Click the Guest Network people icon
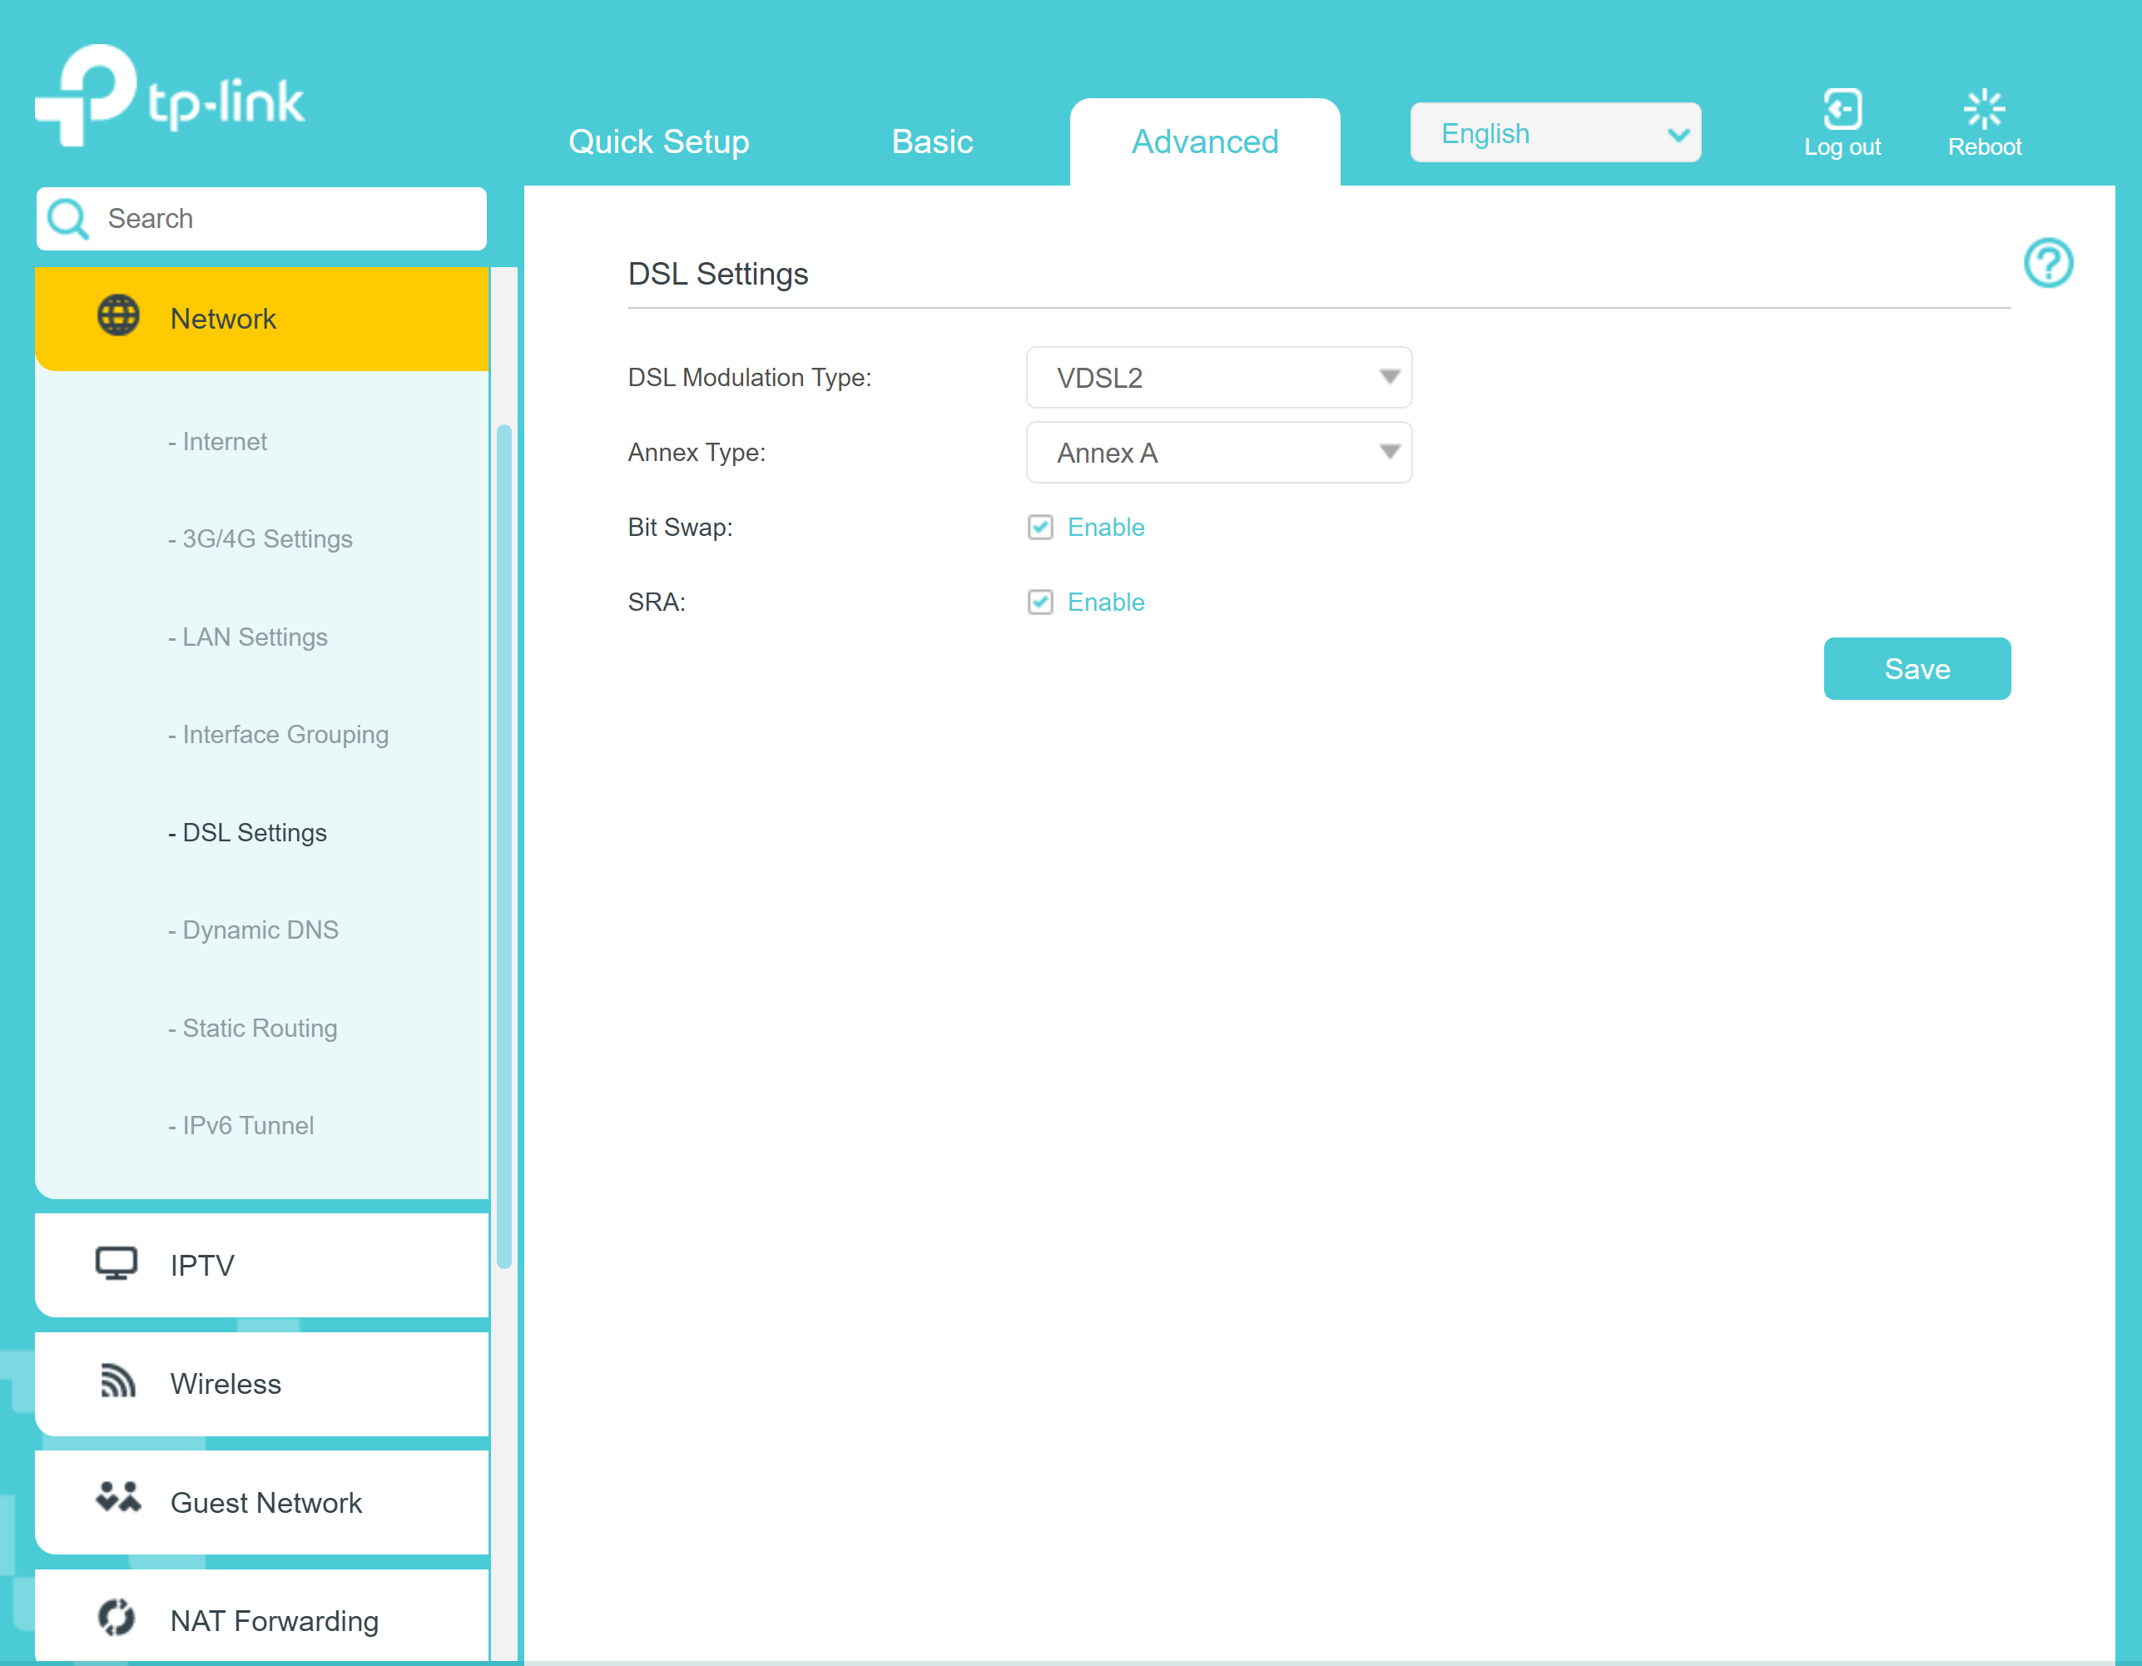 (x=117, y=1499)
